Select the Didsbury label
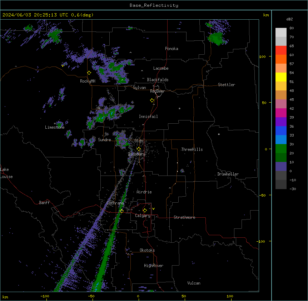308x301 pixels. 136,154
